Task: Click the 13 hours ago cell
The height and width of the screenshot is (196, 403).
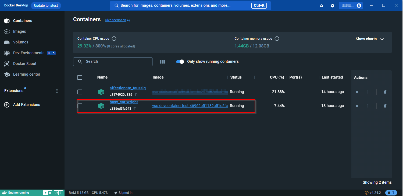Action: click(x=333, y=106)
